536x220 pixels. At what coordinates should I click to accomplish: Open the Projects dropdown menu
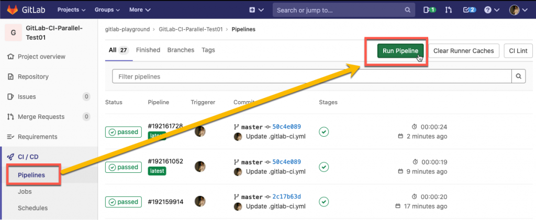pos(71,9)
